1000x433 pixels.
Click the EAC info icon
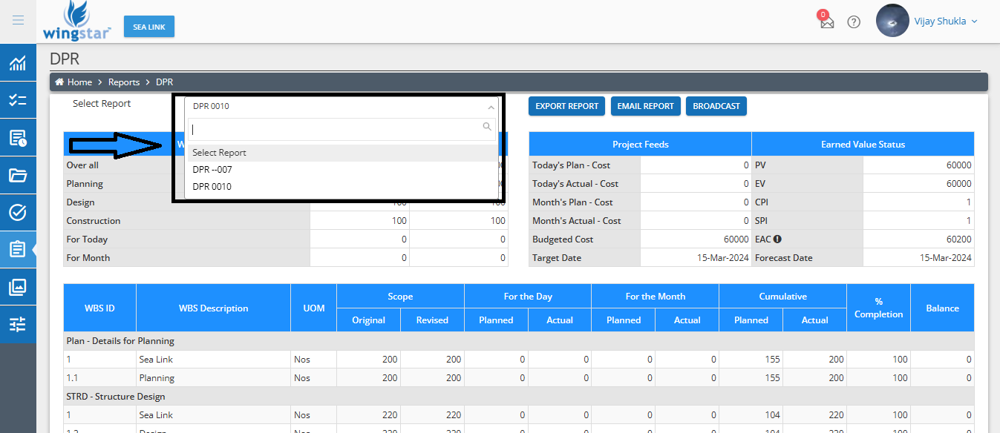coord(777,239)
